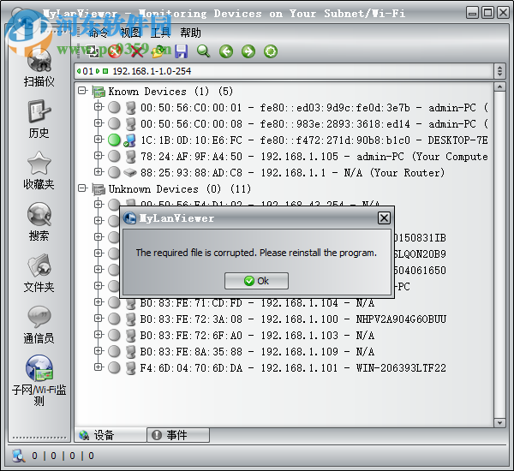
Task: Select the DESKTOP-7E device row text
Action: (x=314, y=140)
